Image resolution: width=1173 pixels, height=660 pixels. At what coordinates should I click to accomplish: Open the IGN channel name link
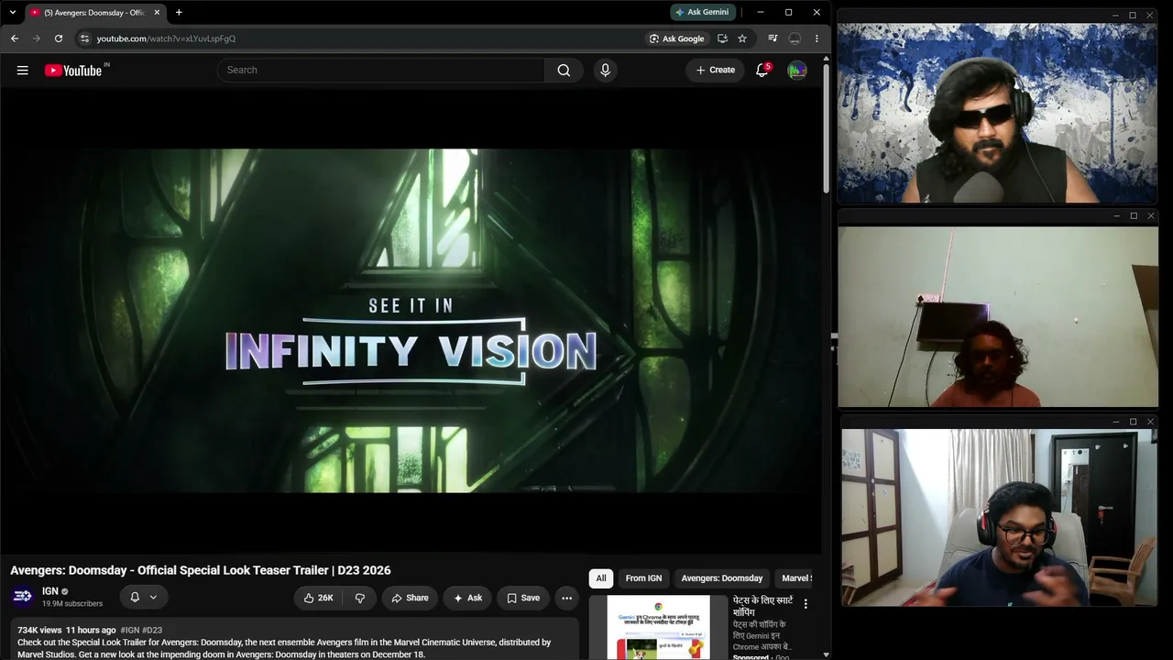50,591
